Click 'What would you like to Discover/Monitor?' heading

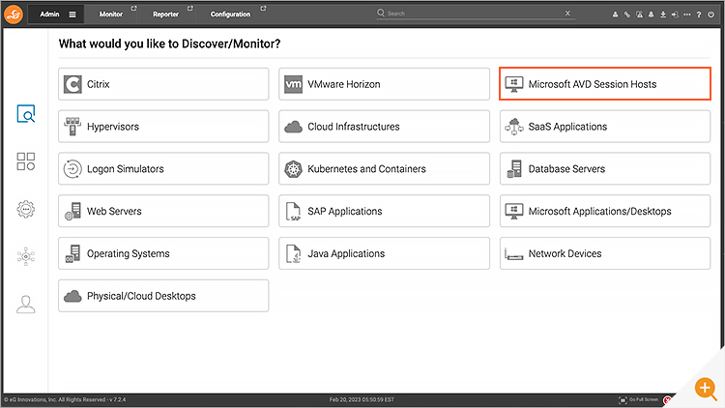coord(170,44)
